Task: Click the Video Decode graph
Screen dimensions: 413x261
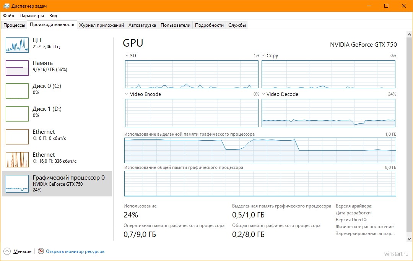Action: [x=328, y=113]
